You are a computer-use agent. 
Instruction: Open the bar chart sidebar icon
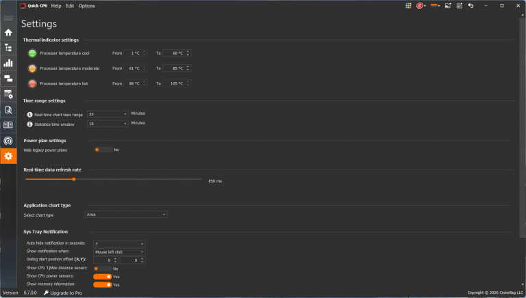(8, 63)
